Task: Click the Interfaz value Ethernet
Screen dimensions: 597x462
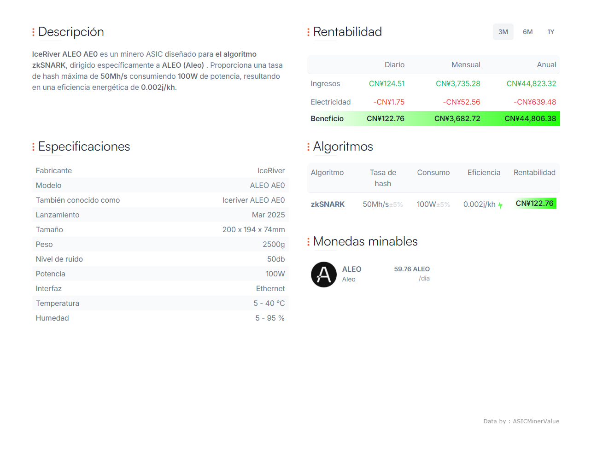Action: (270, 288)
